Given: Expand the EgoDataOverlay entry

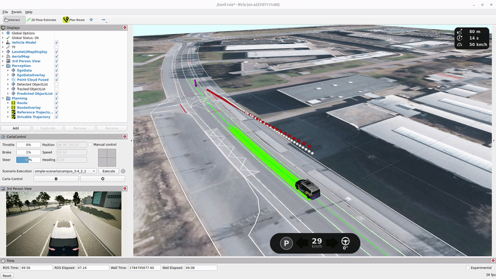Looking at the screenshot, I should click(8, 75).
